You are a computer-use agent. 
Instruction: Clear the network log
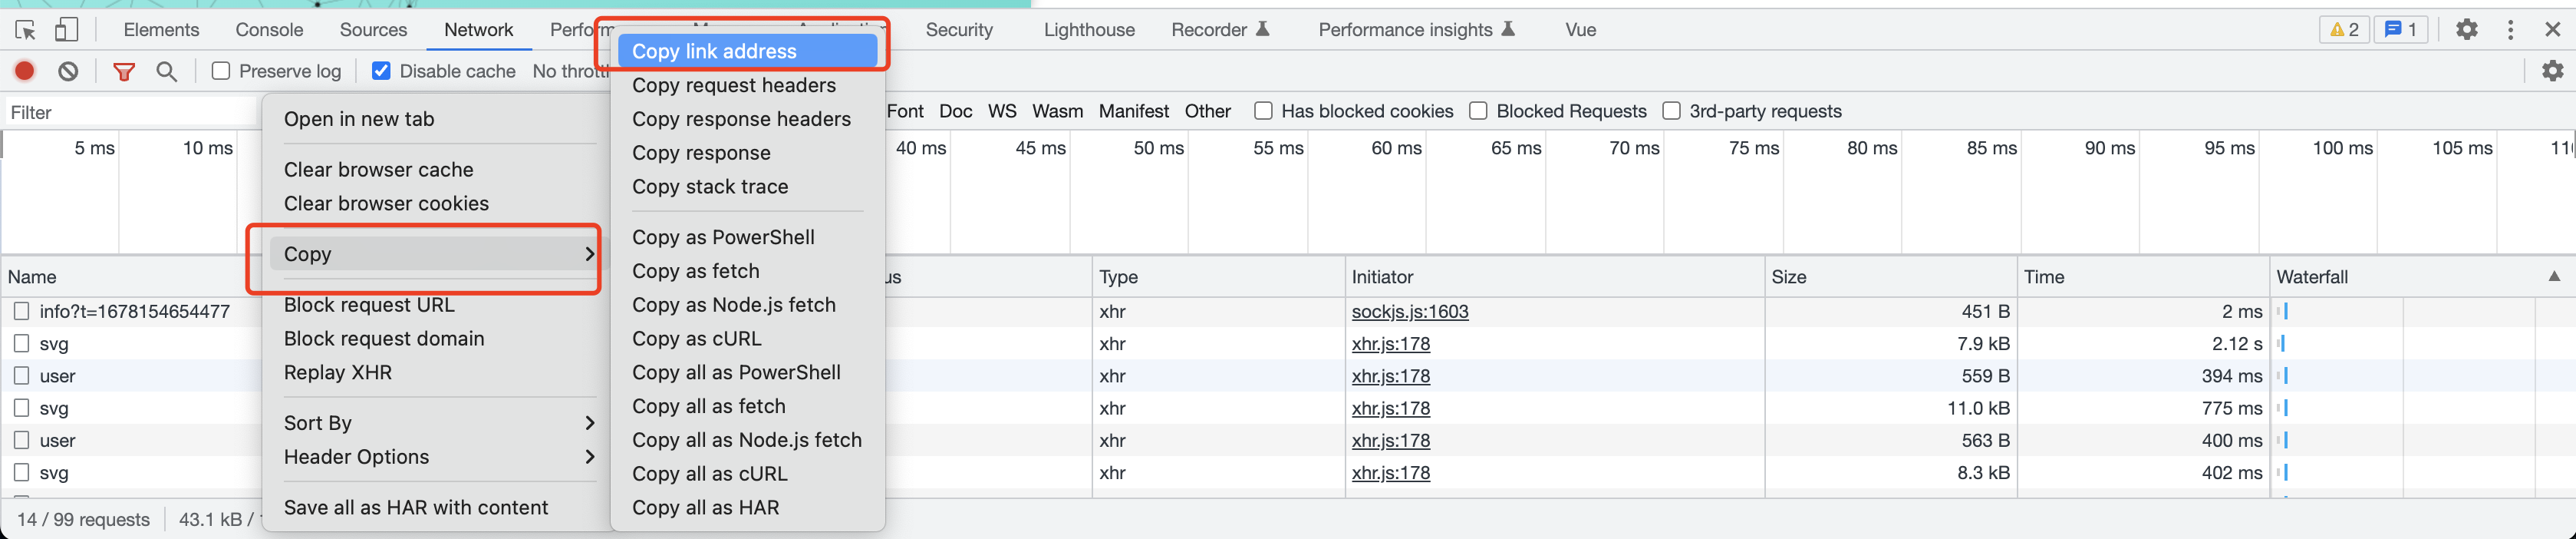68,71
